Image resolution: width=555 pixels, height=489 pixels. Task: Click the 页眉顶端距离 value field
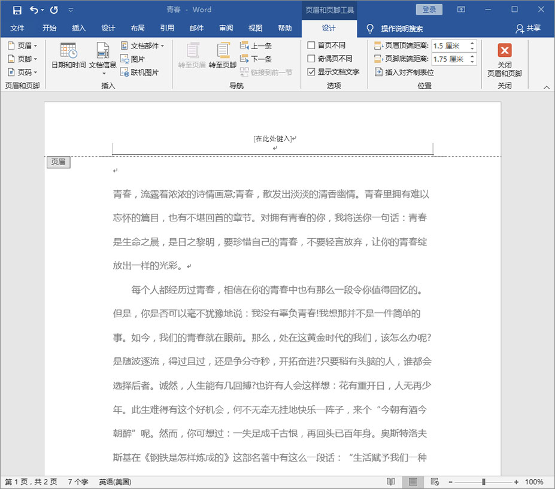[x=450, y=45]
